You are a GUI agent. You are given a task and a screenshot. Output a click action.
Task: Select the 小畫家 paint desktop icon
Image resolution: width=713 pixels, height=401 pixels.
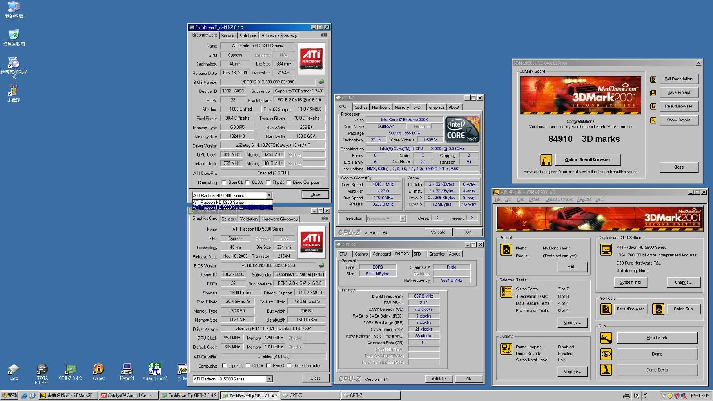(x=14, y=93)
